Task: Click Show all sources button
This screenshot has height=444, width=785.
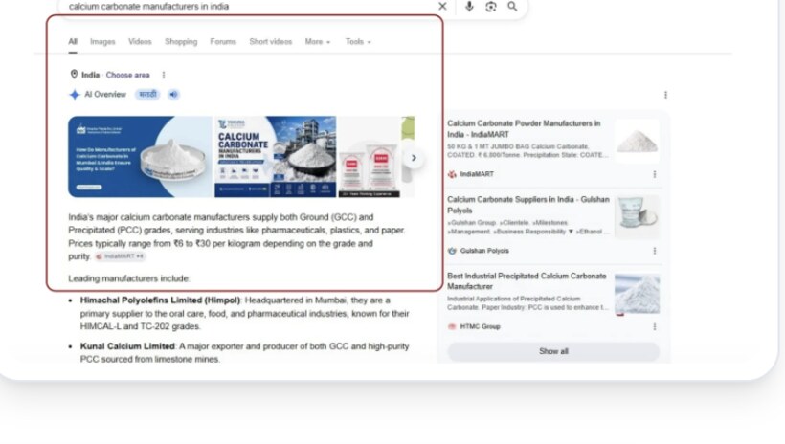Action: [x=553, y=351]
